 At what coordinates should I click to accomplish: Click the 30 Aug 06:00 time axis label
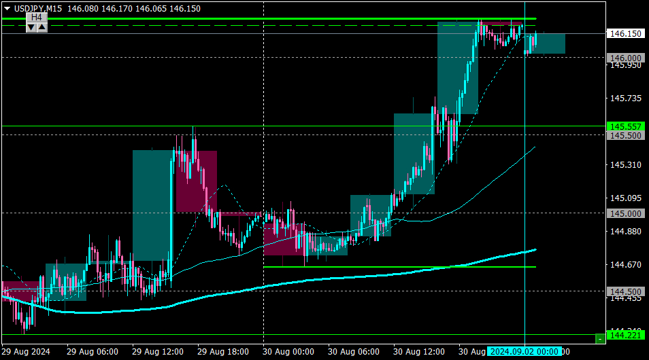354,352
